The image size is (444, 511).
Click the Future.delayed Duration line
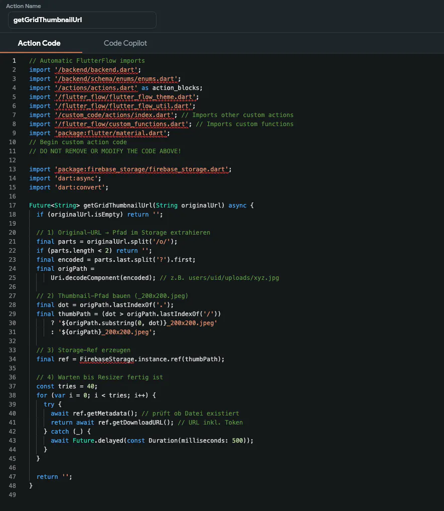[x=152, y=441]
